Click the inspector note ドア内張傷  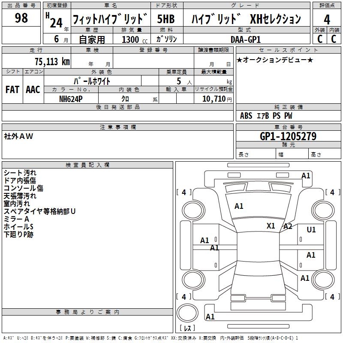(20, 181)
